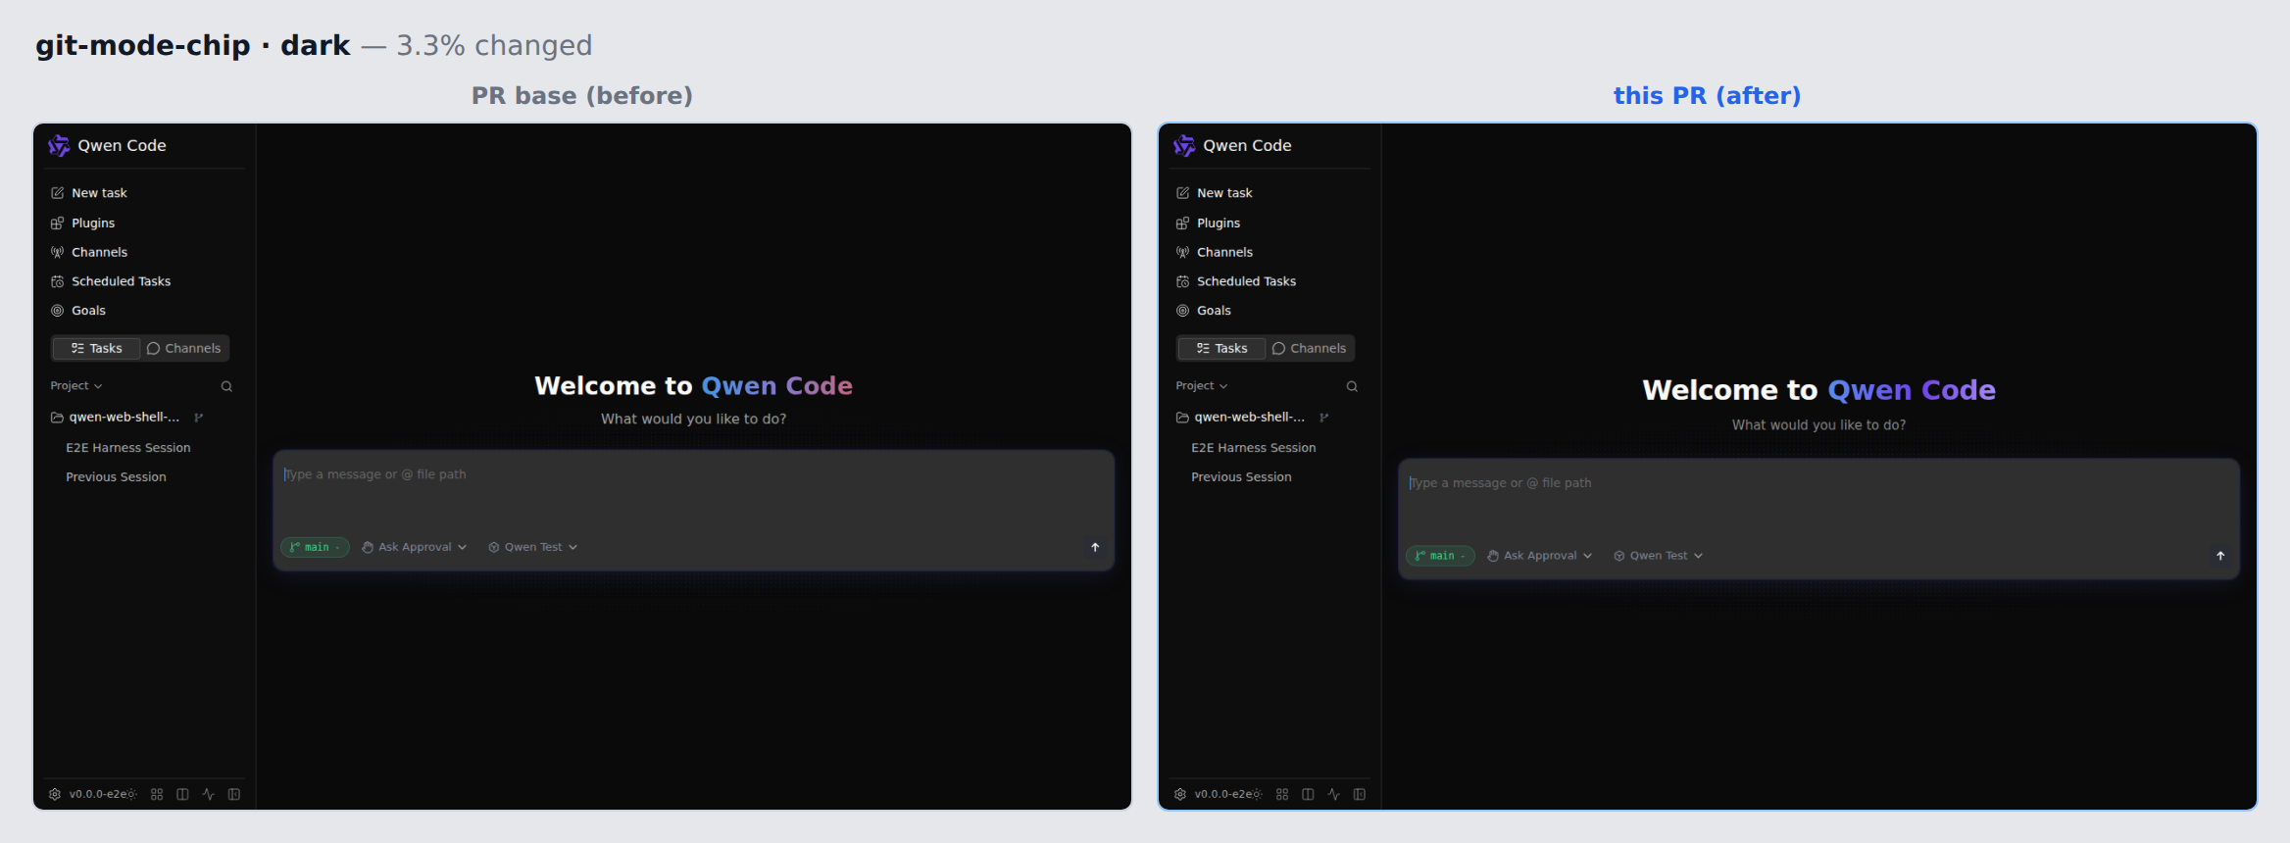Screen dimensions: 2290x843
Task: Click the split columns icon in after panel footer
Action: 1308,794
